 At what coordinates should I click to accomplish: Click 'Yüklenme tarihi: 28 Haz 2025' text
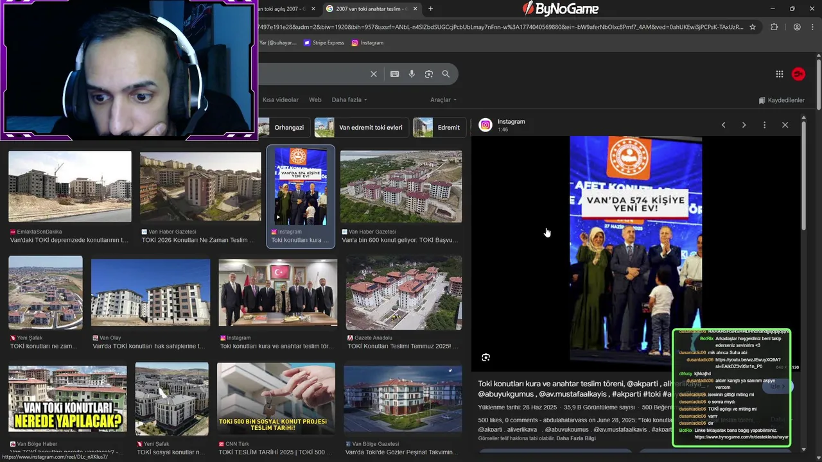pos(518,407)
